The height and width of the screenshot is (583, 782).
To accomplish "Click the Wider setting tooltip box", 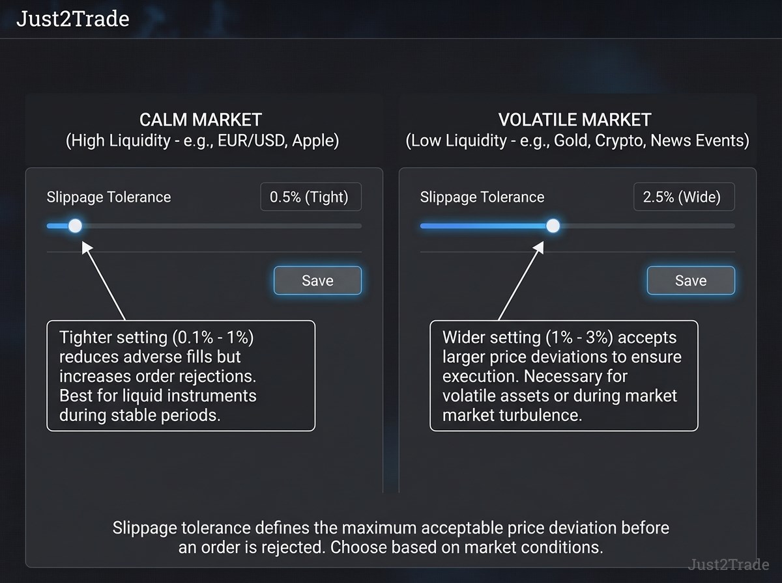I will 564,375.
